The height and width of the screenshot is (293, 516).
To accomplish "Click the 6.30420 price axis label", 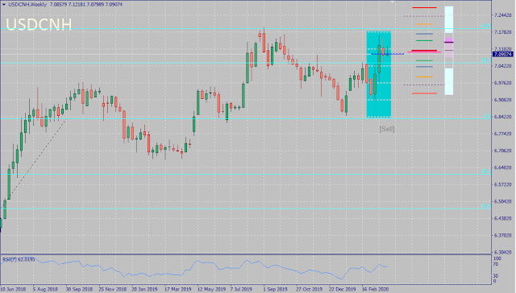I will point(503,253).
